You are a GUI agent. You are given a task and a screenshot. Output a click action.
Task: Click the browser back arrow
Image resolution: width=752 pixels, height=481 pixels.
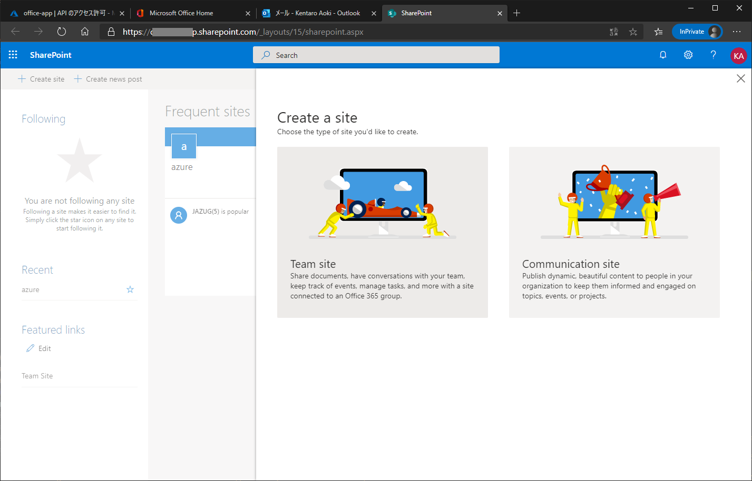click(15, 32)
